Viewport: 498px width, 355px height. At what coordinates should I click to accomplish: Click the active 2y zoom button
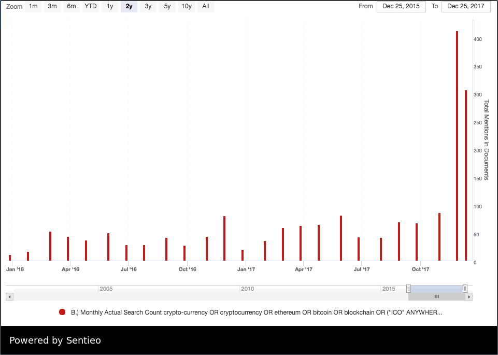(129, 6)
